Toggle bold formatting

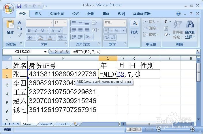tap(29, 31)
